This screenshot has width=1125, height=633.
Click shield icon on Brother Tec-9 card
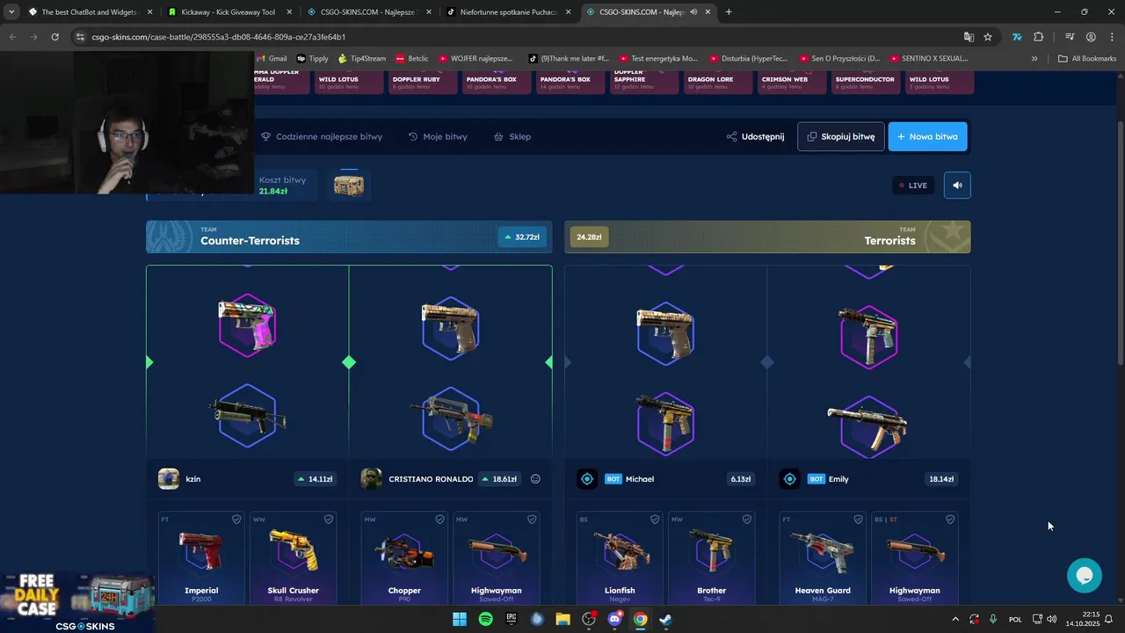point(747,520)
